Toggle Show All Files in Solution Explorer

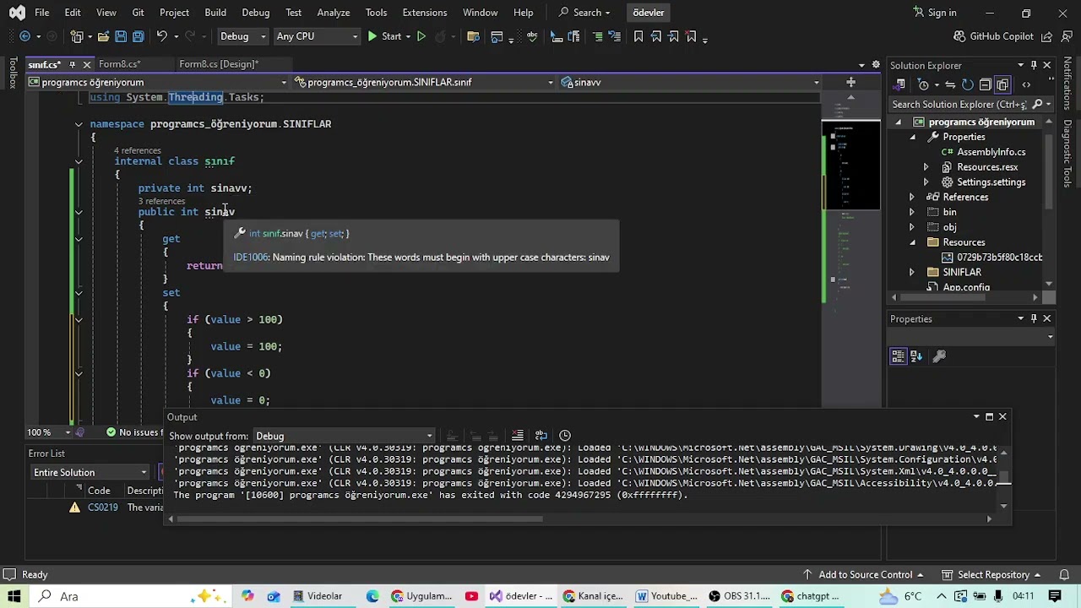coord(1002,84)
